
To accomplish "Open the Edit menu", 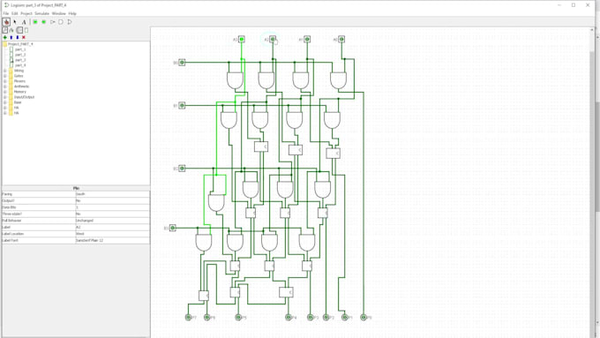I will pyautogui.click(x=14, y=13).
